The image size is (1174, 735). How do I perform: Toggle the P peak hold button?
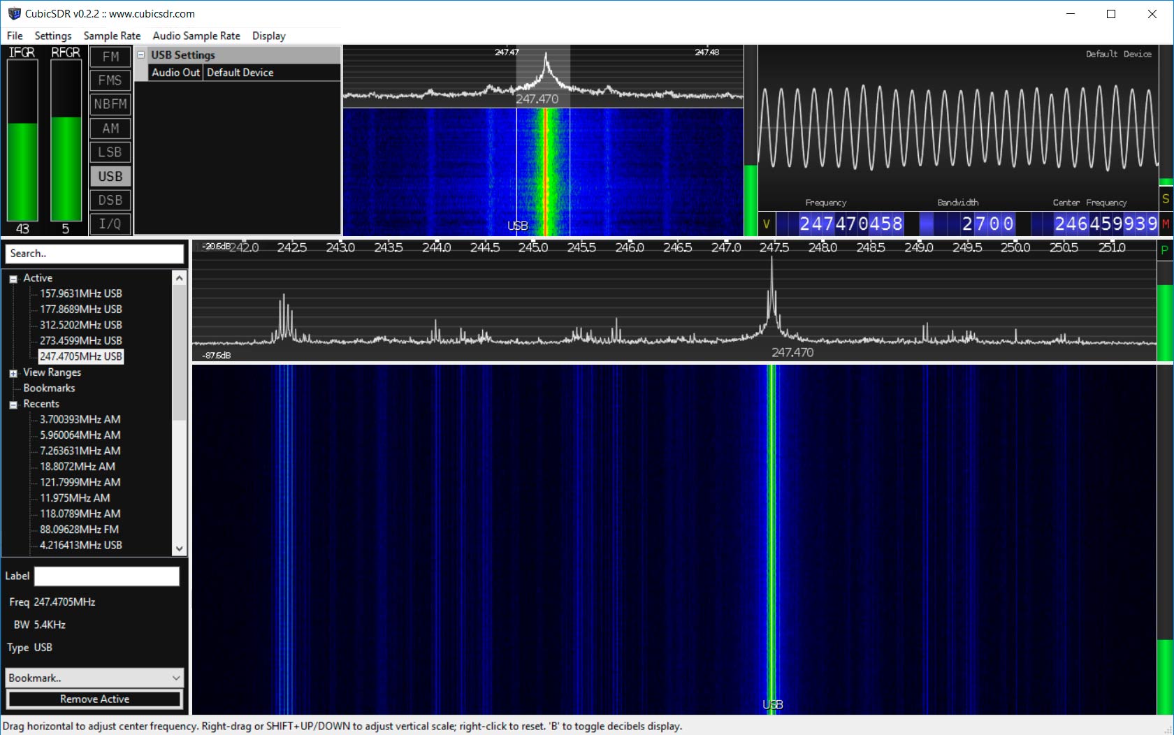coord(1165,249)
